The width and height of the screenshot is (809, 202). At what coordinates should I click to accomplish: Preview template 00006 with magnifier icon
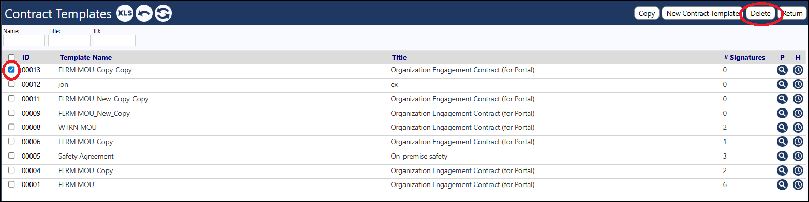[782, 142]
